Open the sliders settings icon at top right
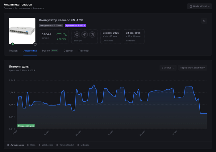The image size is (216, 152). 204,21
